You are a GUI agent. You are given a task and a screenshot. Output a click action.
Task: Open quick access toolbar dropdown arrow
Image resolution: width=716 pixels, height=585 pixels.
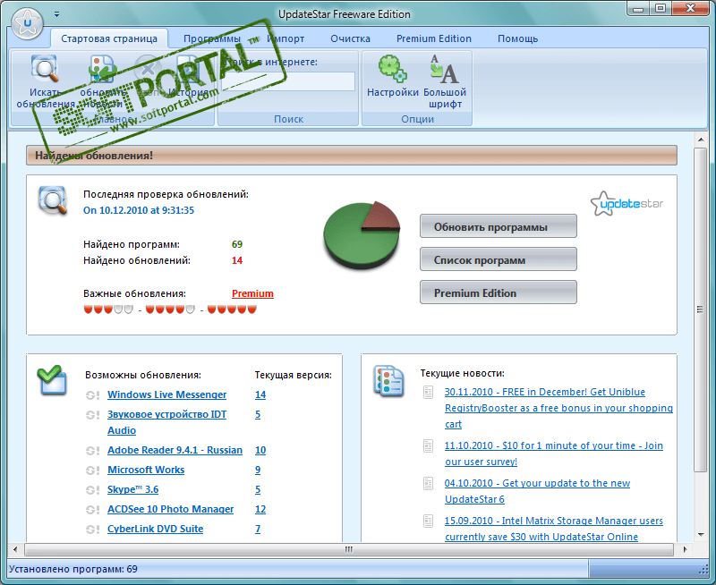click(56, 14)
